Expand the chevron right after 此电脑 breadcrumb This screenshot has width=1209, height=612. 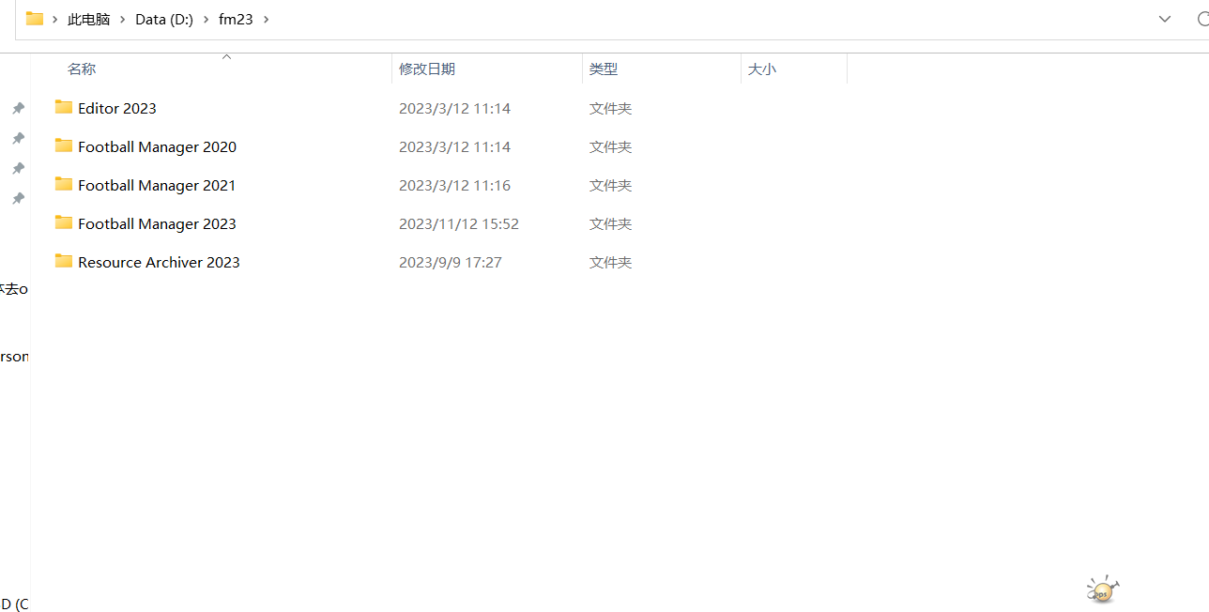tap(122, 20)
